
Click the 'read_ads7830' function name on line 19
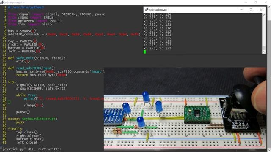click(x=28, y=68)
